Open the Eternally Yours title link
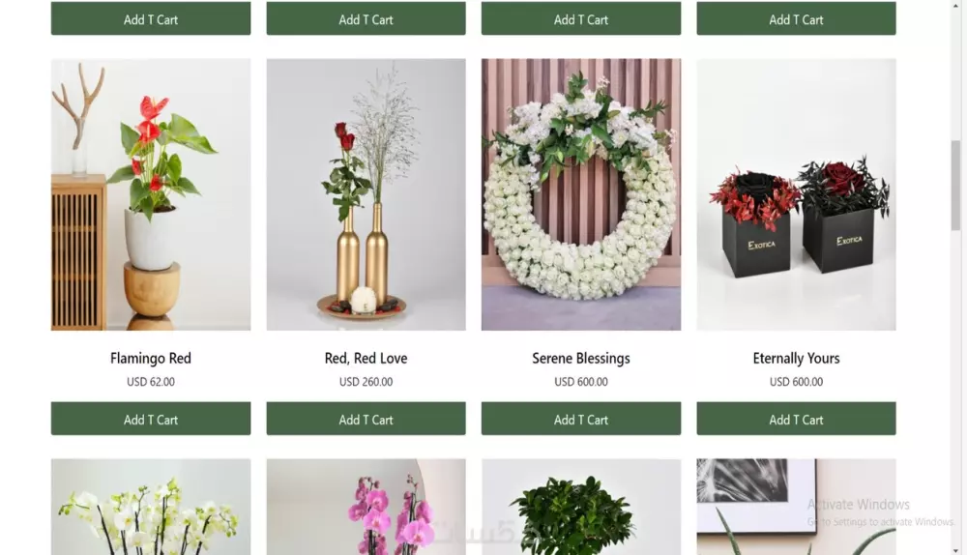This screenshot has height=555, width=967. pyautogui.click(x=796, y=359)
